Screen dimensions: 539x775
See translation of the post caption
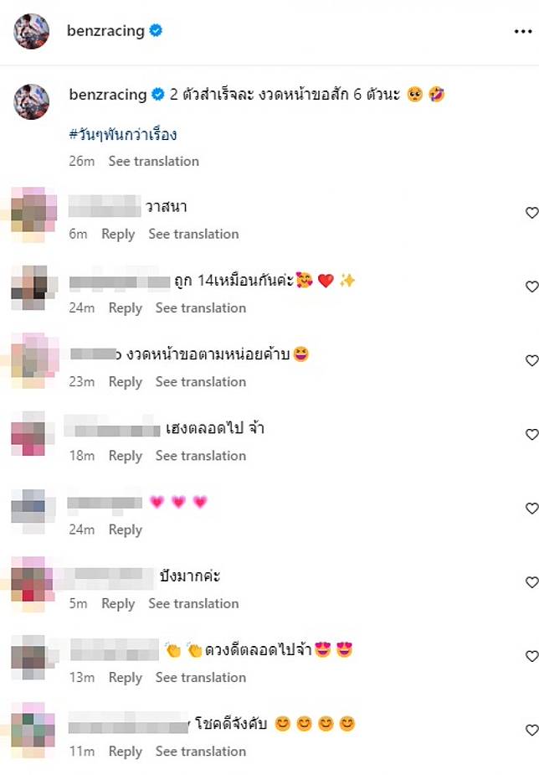tap(153, 161)
